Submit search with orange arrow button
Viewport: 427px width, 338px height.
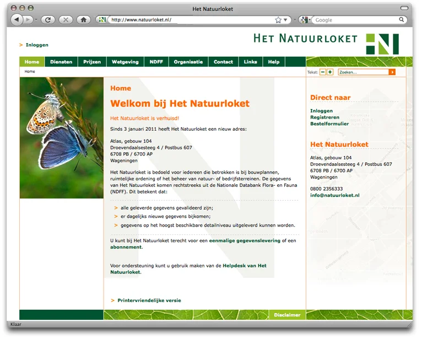392,72
